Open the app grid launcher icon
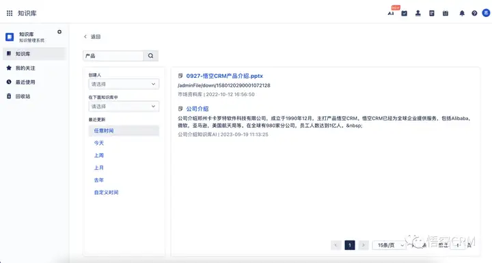The width and height of the screenshot is (492, 263). 10,13
